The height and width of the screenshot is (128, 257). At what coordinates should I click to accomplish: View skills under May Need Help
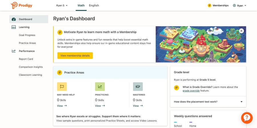[x=62, y=106]
